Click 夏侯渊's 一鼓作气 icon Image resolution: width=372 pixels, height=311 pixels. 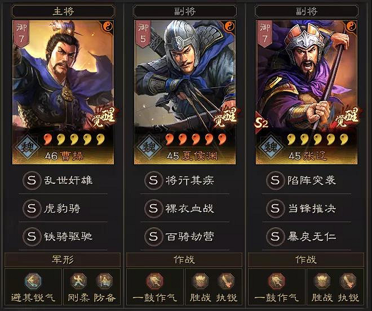tap(154, 281)
